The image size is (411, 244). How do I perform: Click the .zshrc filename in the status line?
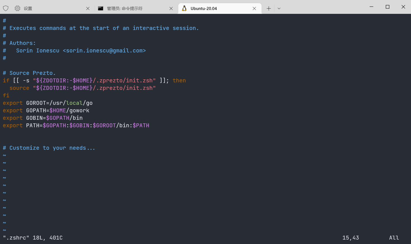[x=17, y=238]
